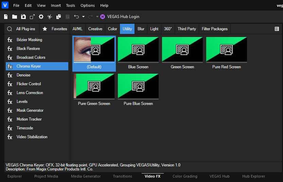Click the purple VEGAS Hub icon

103,17
